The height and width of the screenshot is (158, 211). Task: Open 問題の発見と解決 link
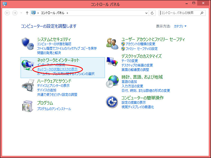[x=49, y=53]
